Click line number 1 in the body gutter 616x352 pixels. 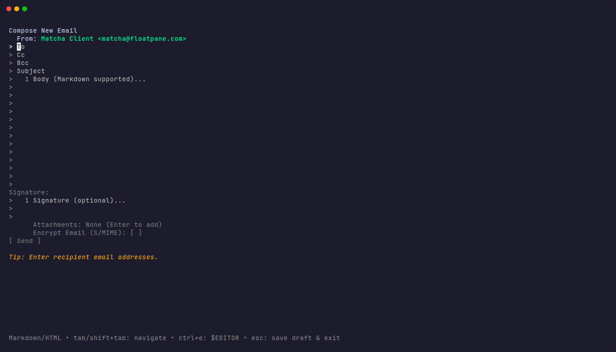[26, 79]
